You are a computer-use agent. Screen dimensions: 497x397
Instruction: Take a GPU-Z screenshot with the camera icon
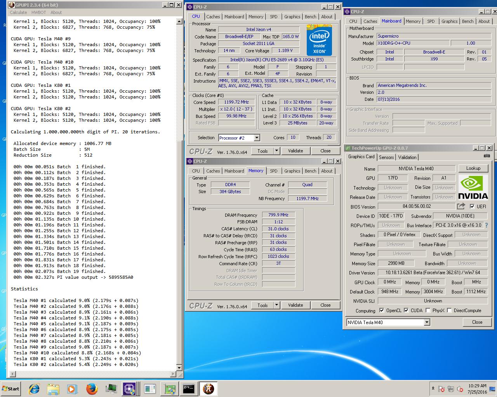point(487,156)
